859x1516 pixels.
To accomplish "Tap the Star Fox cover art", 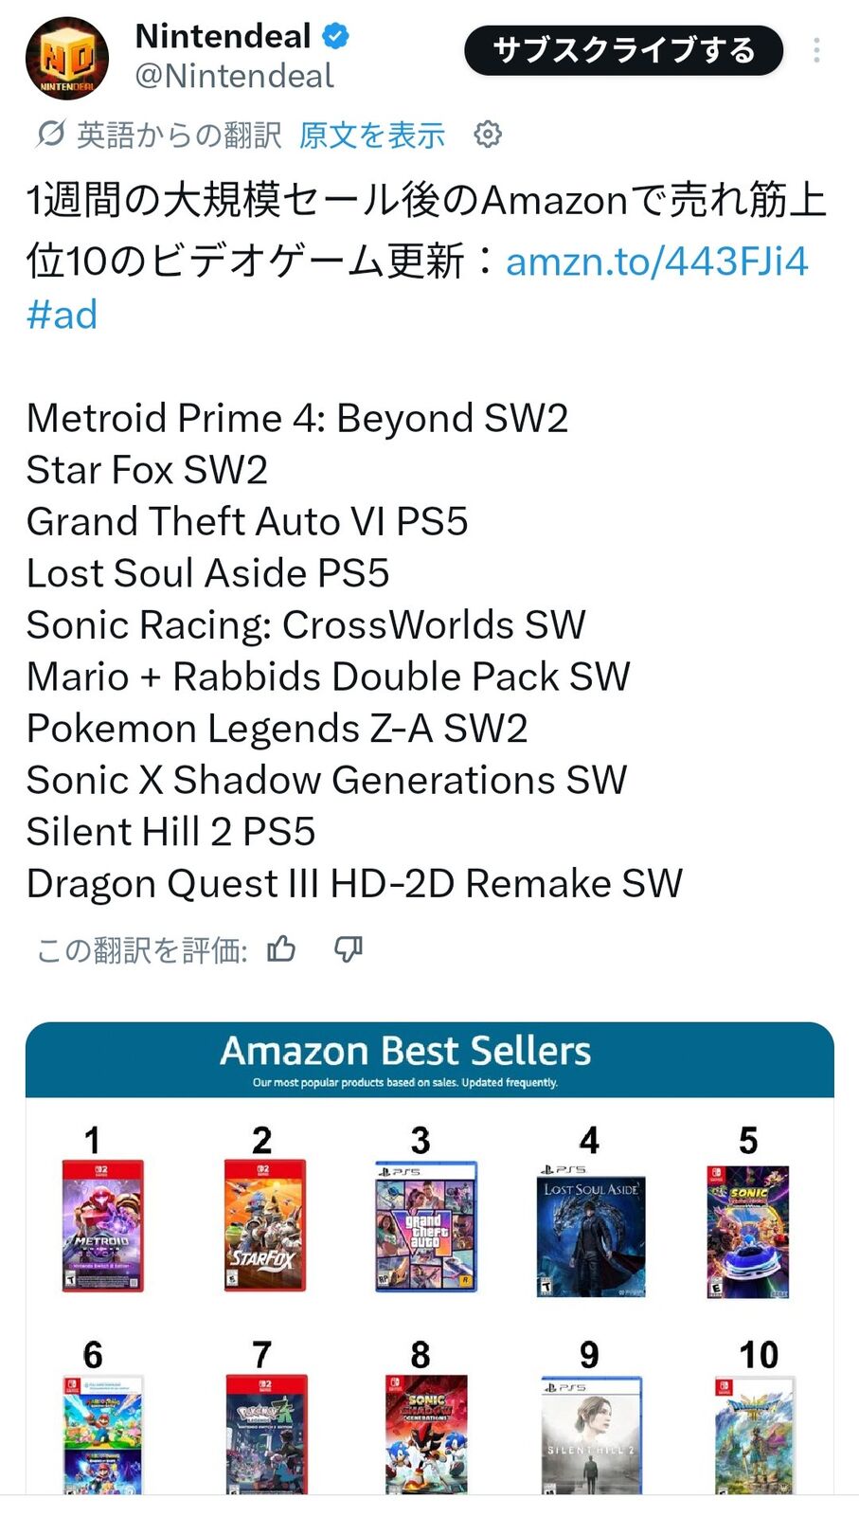I will [x=265, y=1225].
